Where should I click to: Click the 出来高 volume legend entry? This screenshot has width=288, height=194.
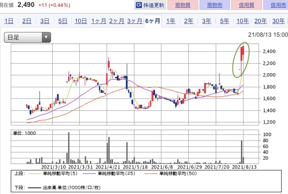(x=72, y=188)
